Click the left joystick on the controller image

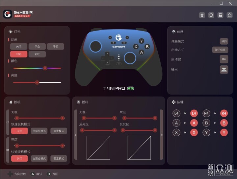click(x=95, y=46)
